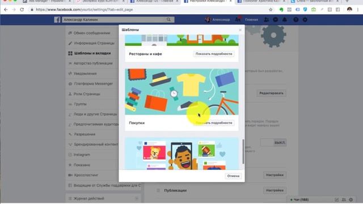Click Настройки button beside Публикации
Image resolution: width=363 pixels, height=204 pixels.
pyautogui.click(x=275, y=190)
